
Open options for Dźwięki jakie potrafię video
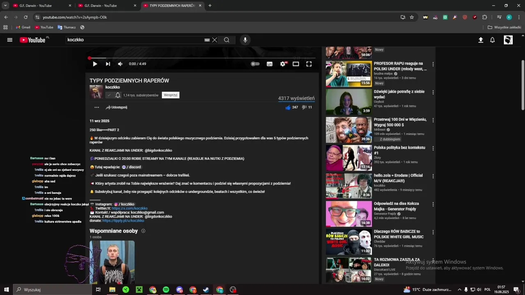[433, 92]
